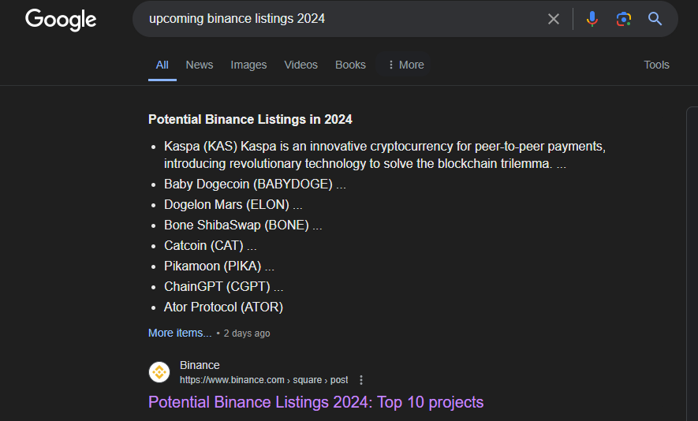Click the '2 days ago' timestamp
This screenshot has width=698, height=421.
tap(247, 333)
